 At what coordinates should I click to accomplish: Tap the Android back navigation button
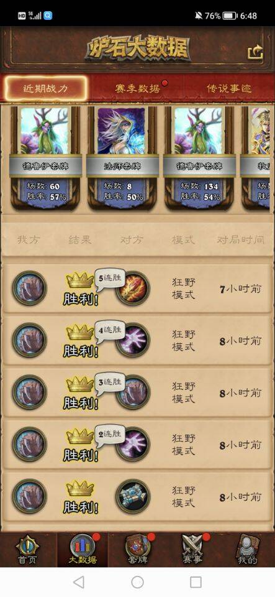79,582
